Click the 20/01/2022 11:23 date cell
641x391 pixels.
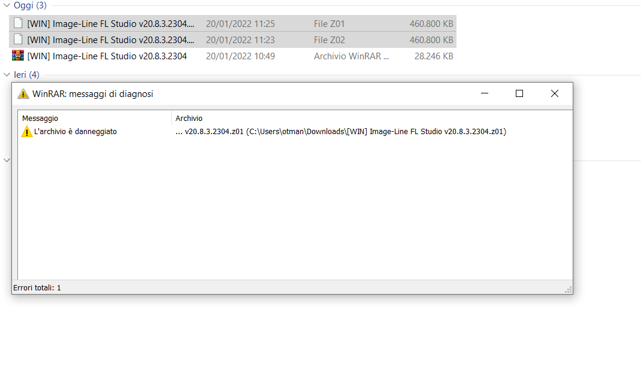(x=240, y=40)
